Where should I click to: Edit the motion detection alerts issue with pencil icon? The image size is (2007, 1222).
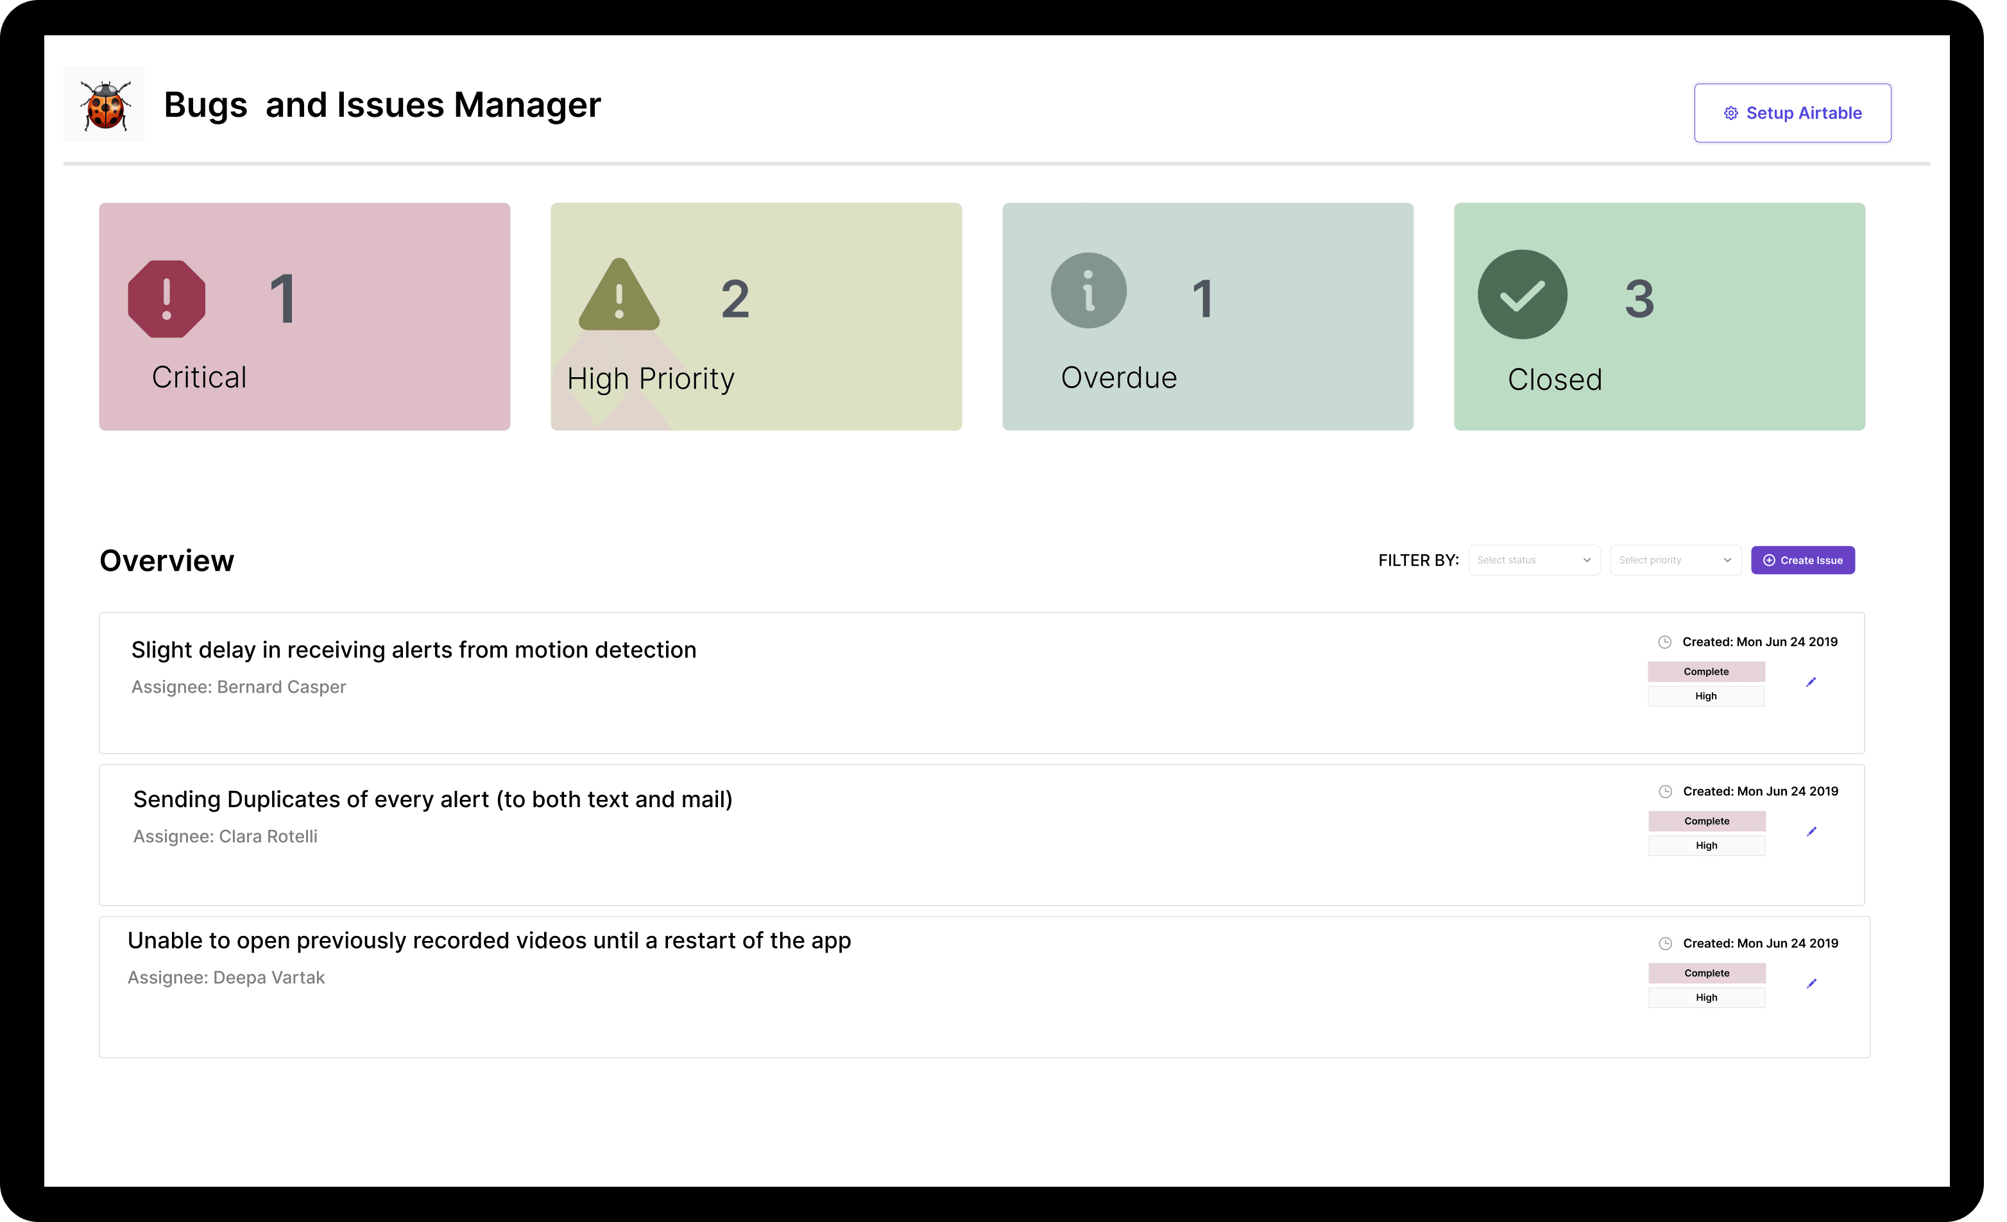[1813, 683]
